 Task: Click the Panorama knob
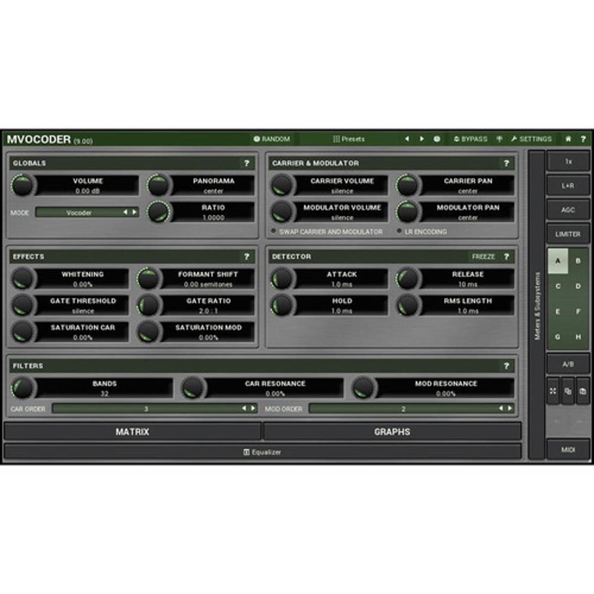[158, 186]
